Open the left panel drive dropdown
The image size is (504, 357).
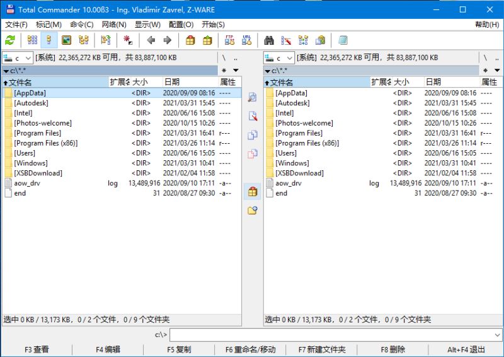click(x=18, y=58)
